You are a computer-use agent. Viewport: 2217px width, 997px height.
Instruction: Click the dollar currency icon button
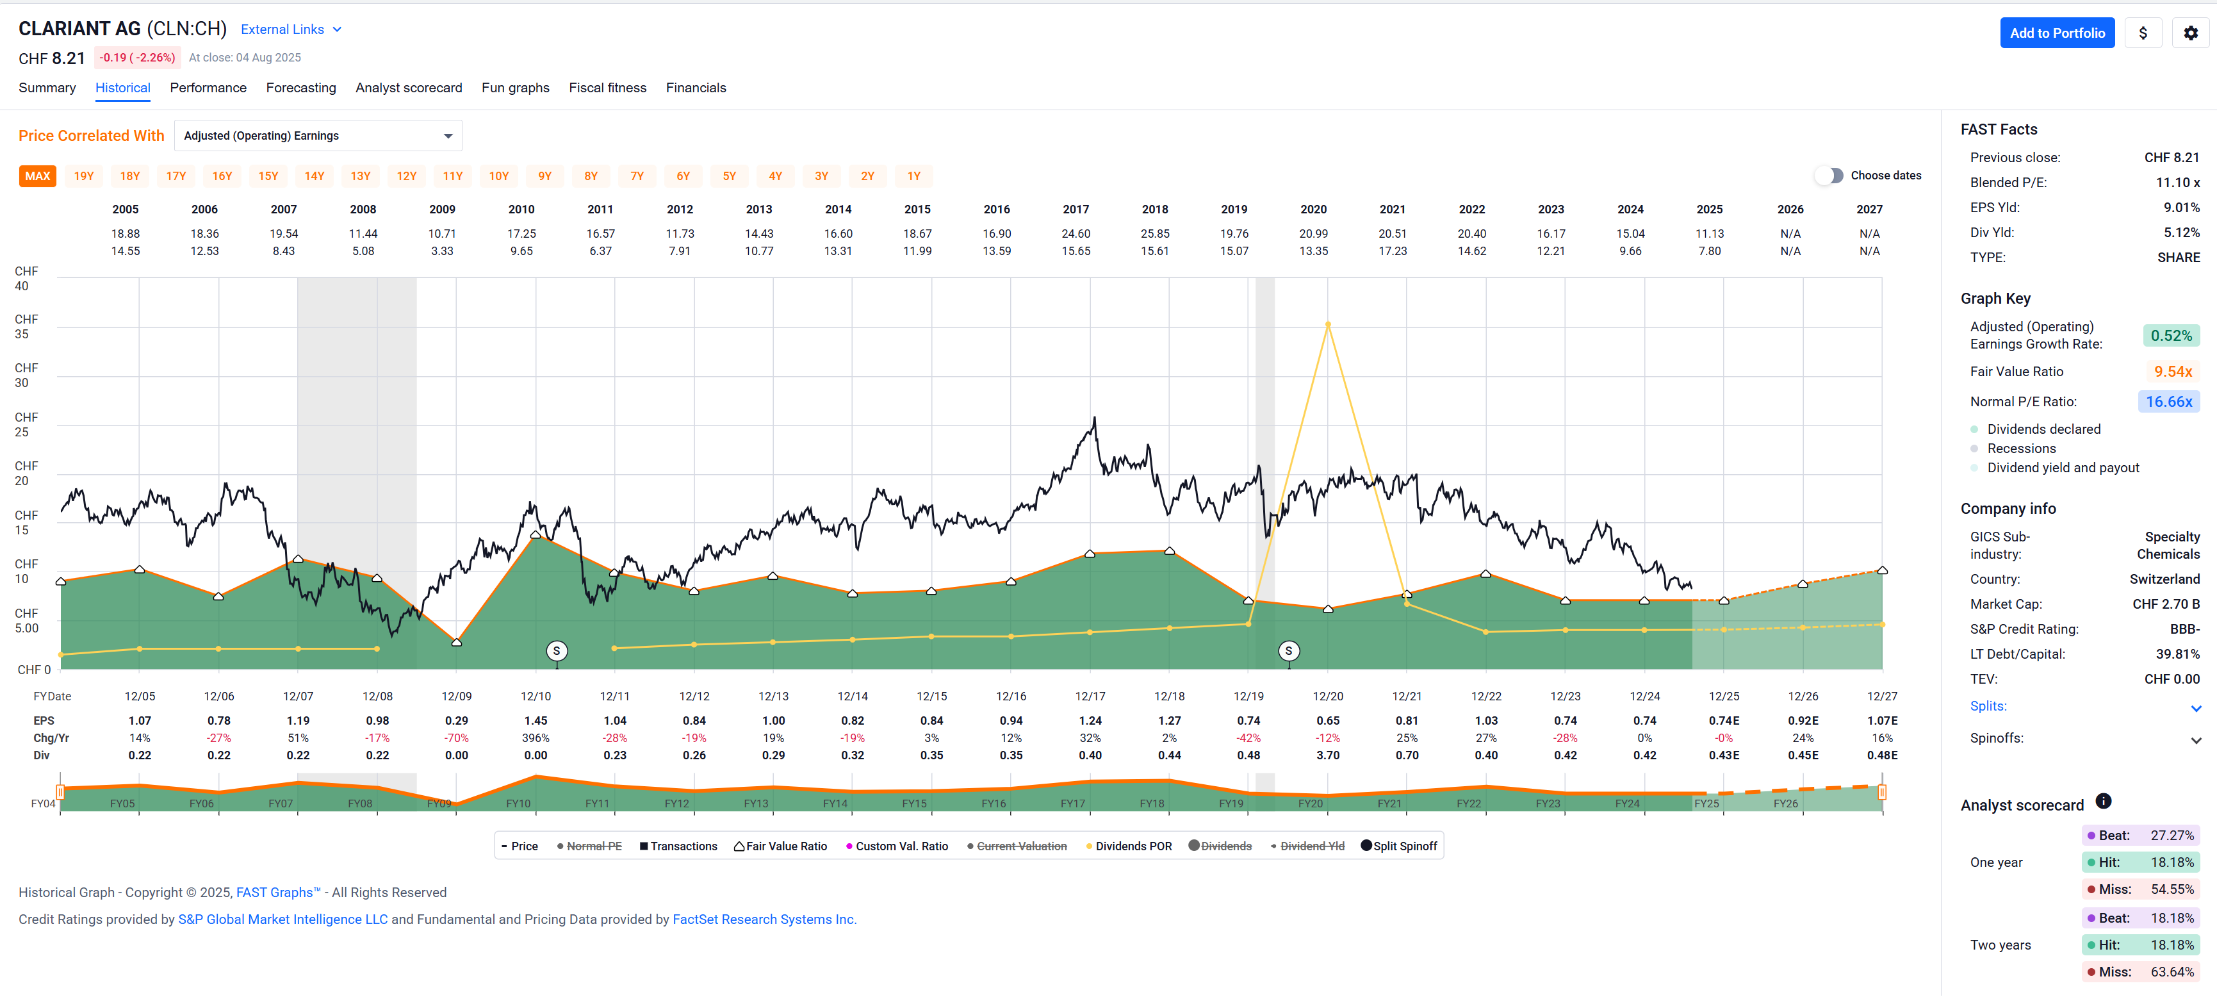coord(2143,33)
